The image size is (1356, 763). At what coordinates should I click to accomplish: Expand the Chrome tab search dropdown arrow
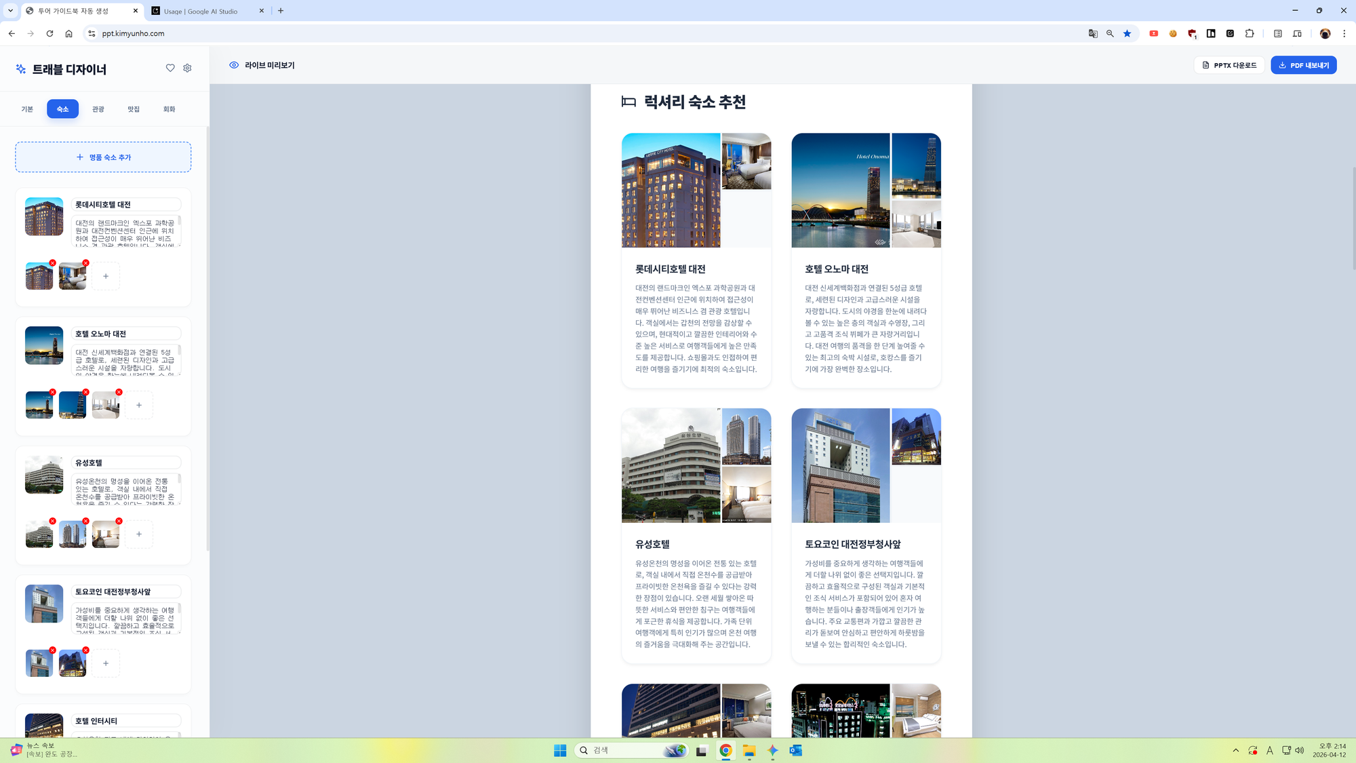[10, 11]
